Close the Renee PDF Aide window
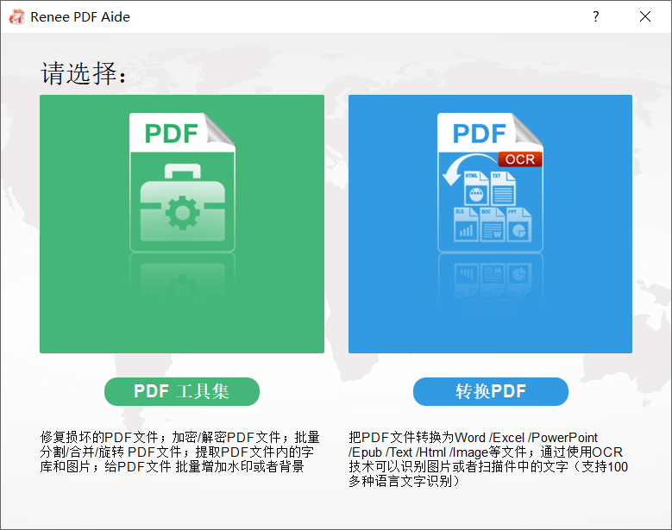 645,16
